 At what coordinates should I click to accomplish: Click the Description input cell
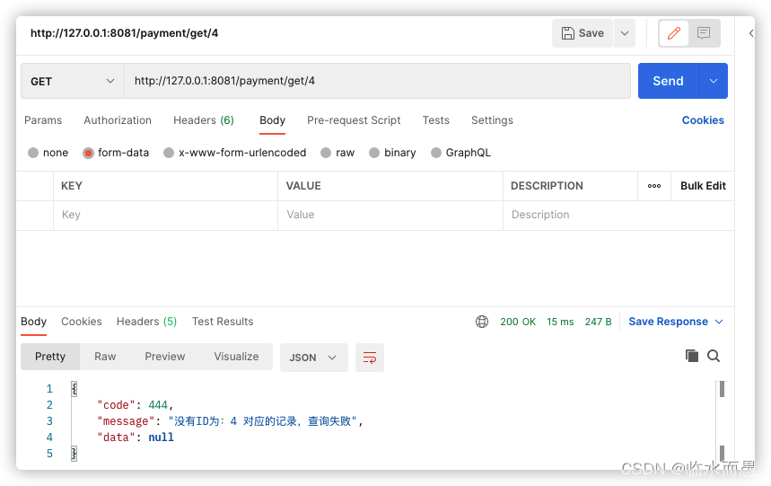pos(618,215)
